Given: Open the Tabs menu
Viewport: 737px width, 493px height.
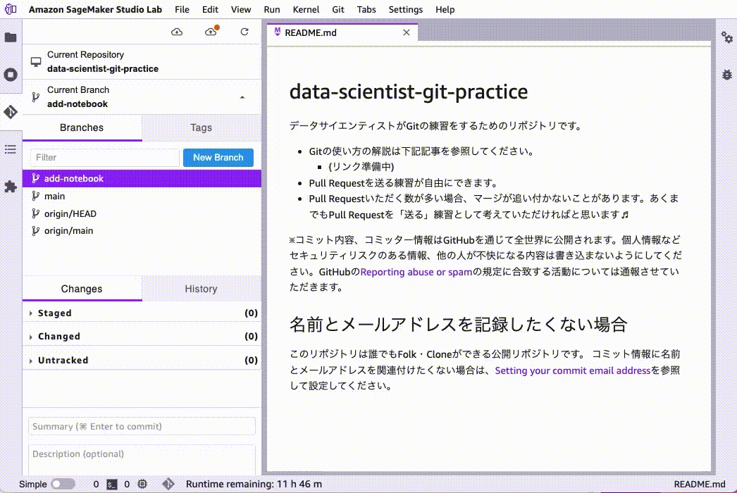Looking at the screenshot, I should 366,9.
